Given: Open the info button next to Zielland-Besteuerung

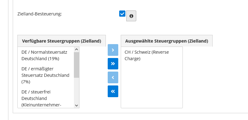Looking at the screenshot, I should pyautogui.click(x=131, y=16).
